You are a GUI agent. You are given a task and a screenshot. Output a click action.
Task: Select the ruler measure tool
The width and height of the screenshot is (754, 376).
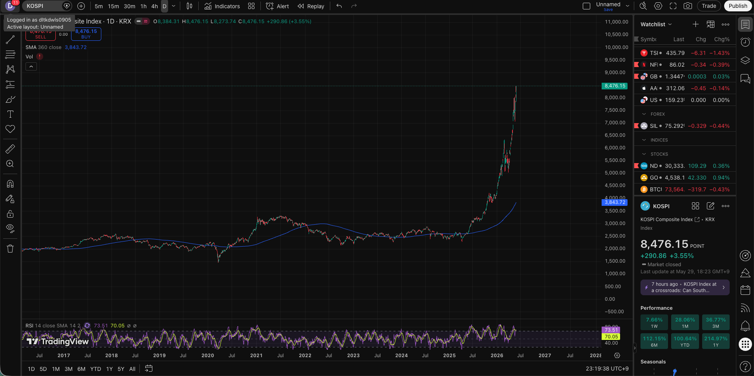point(10,149)
